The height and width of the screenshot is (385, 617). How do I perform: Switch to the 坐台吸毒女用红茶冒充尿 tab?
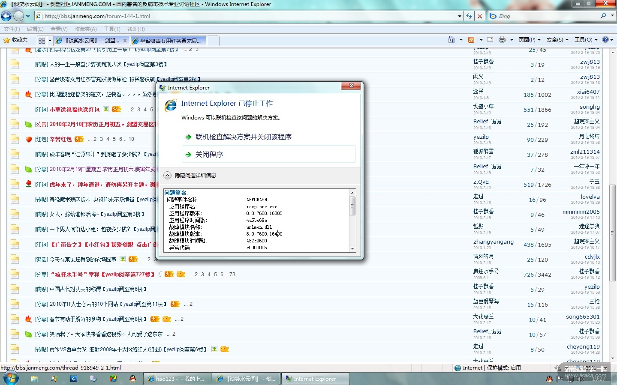click(x=169, y=41)
